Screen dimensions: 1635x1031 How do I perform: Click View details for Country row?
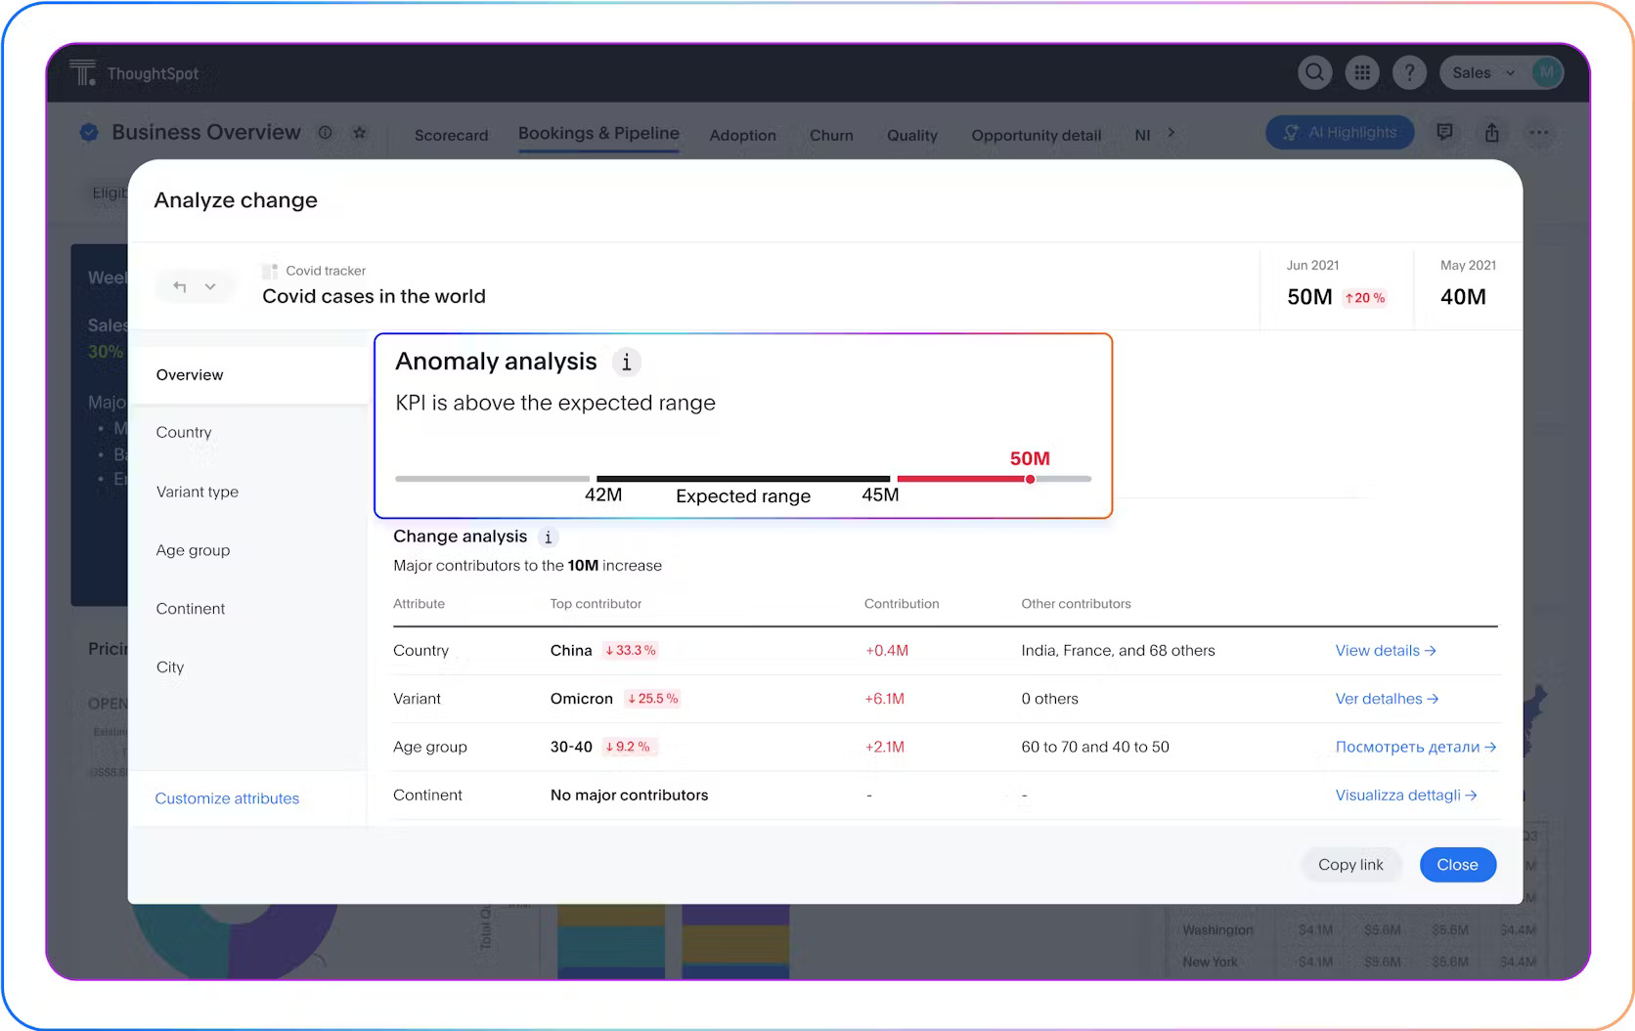click(1386, 651)
